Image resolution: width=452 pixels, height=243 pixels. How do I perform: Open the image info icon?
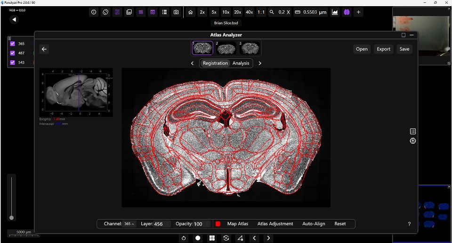click(x=94, y=12)
